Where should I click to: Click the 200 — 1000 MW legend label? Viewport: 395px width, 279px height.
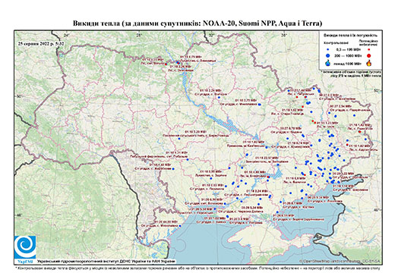tap(348, 55)
